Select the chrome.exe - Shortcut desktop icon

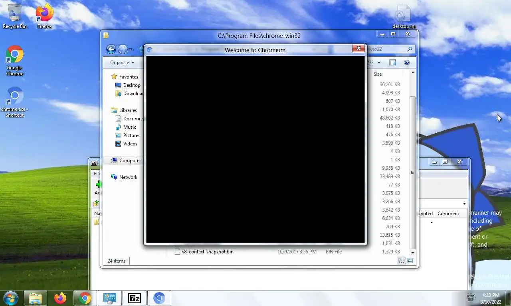14,102
